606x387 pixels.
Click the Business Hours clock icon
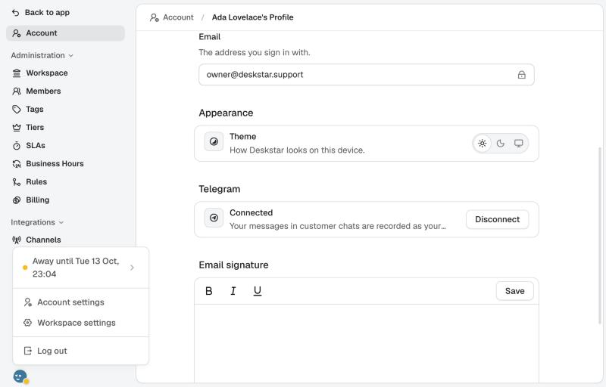pyautogui.click(x=16, y=164)
